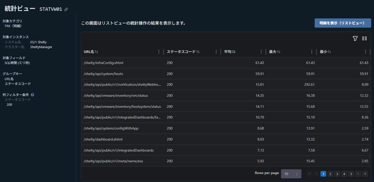The width and height of the screenshot is (374, 182).
Task: Open the column chooser icon
Action: point(364,38)
